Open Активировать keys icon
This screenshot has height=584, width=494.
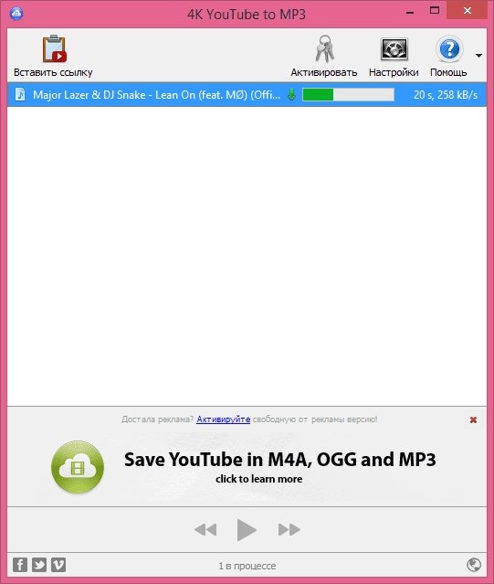[x=324, y=48]
